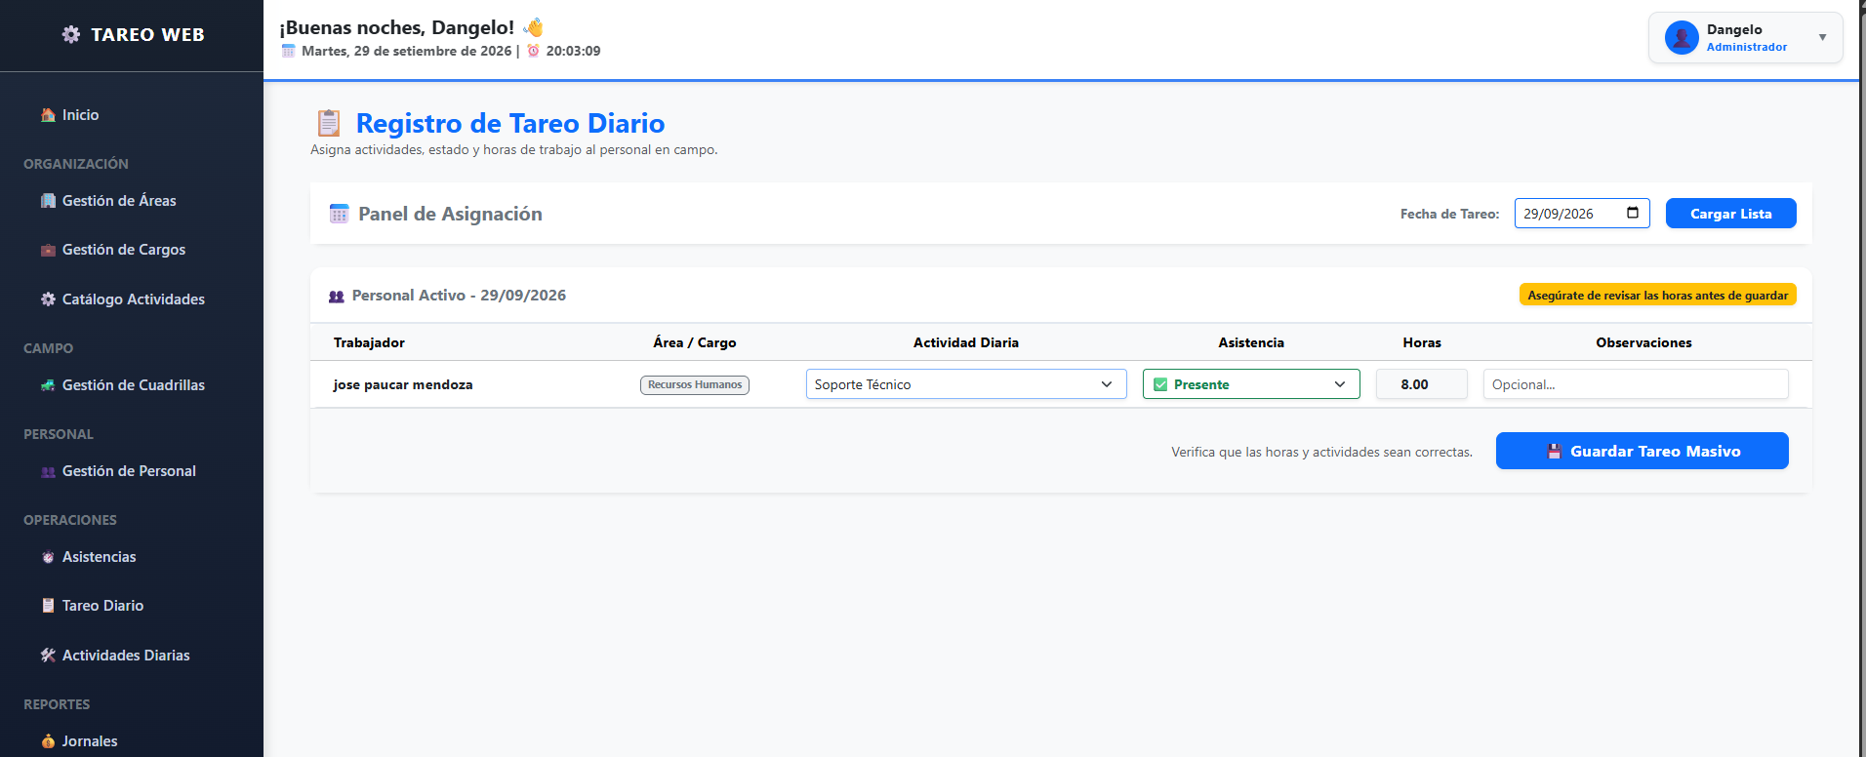Click the briefcase icon for Gestión de Cargos
This screenshot has width=1866, height=757.
48,250
